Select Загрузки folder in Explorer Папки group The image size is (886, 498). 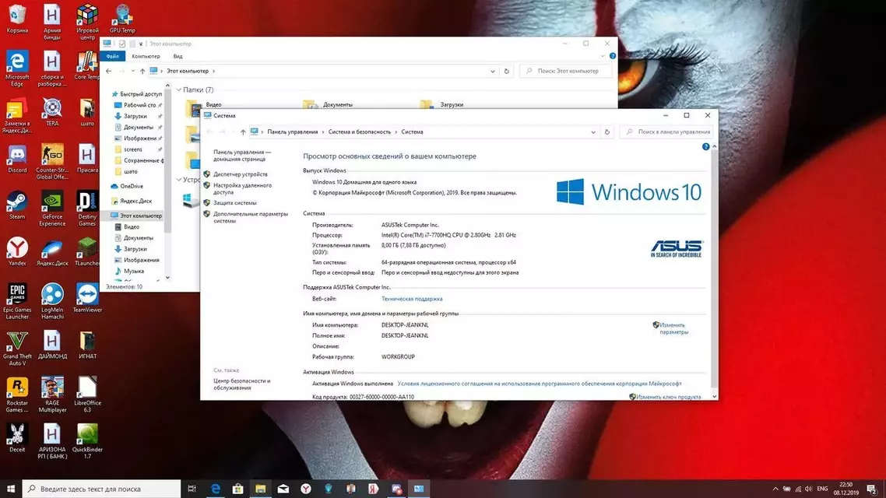(x=442, y=104)
